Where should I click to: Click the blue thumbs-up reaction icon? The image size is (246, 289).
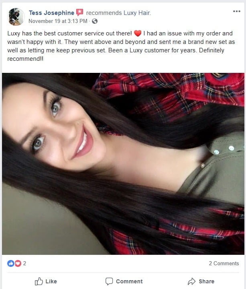[x=11, y=263]
